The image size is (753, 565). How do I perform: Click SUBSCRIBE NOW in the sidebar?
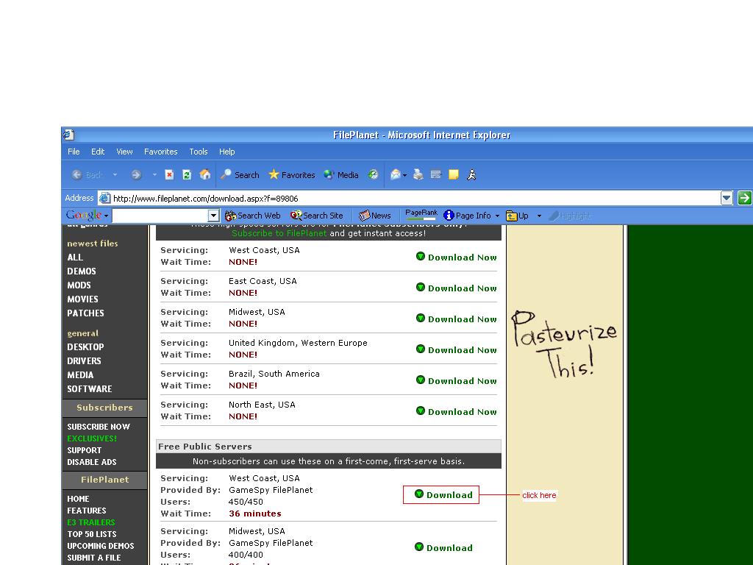(x=99, y=427)
